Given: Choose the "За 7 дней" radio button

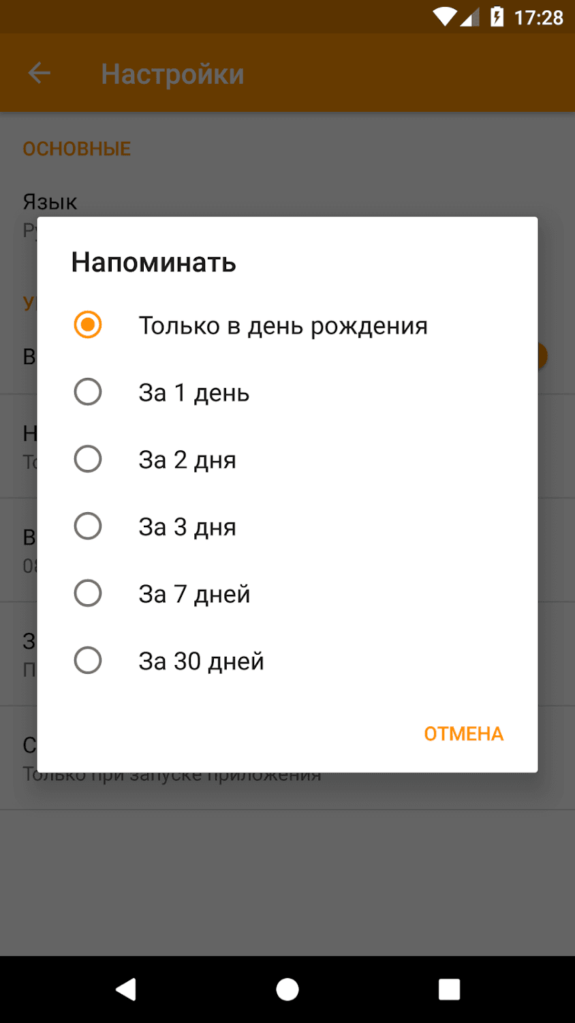Looking at the screenshot, I should (88, 593).
